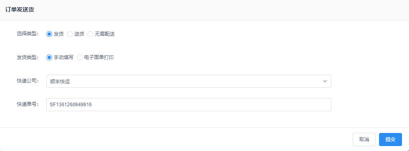Open the 快递公司 dropdown showing 顺丰快运
The height and width of the screenshot is (151, 409).
189,81
